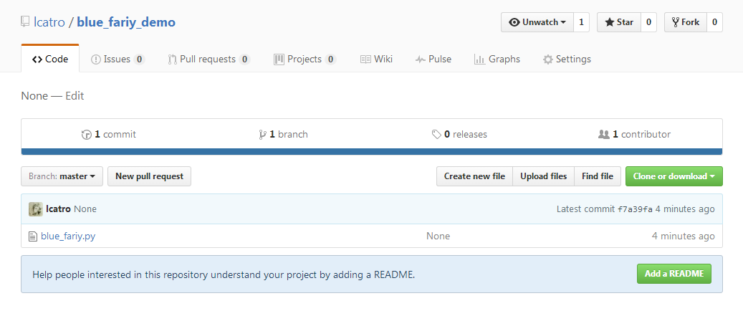Viewport: 743px width, 311px height.
Task: Click New pull request
Action: [149, 176]
